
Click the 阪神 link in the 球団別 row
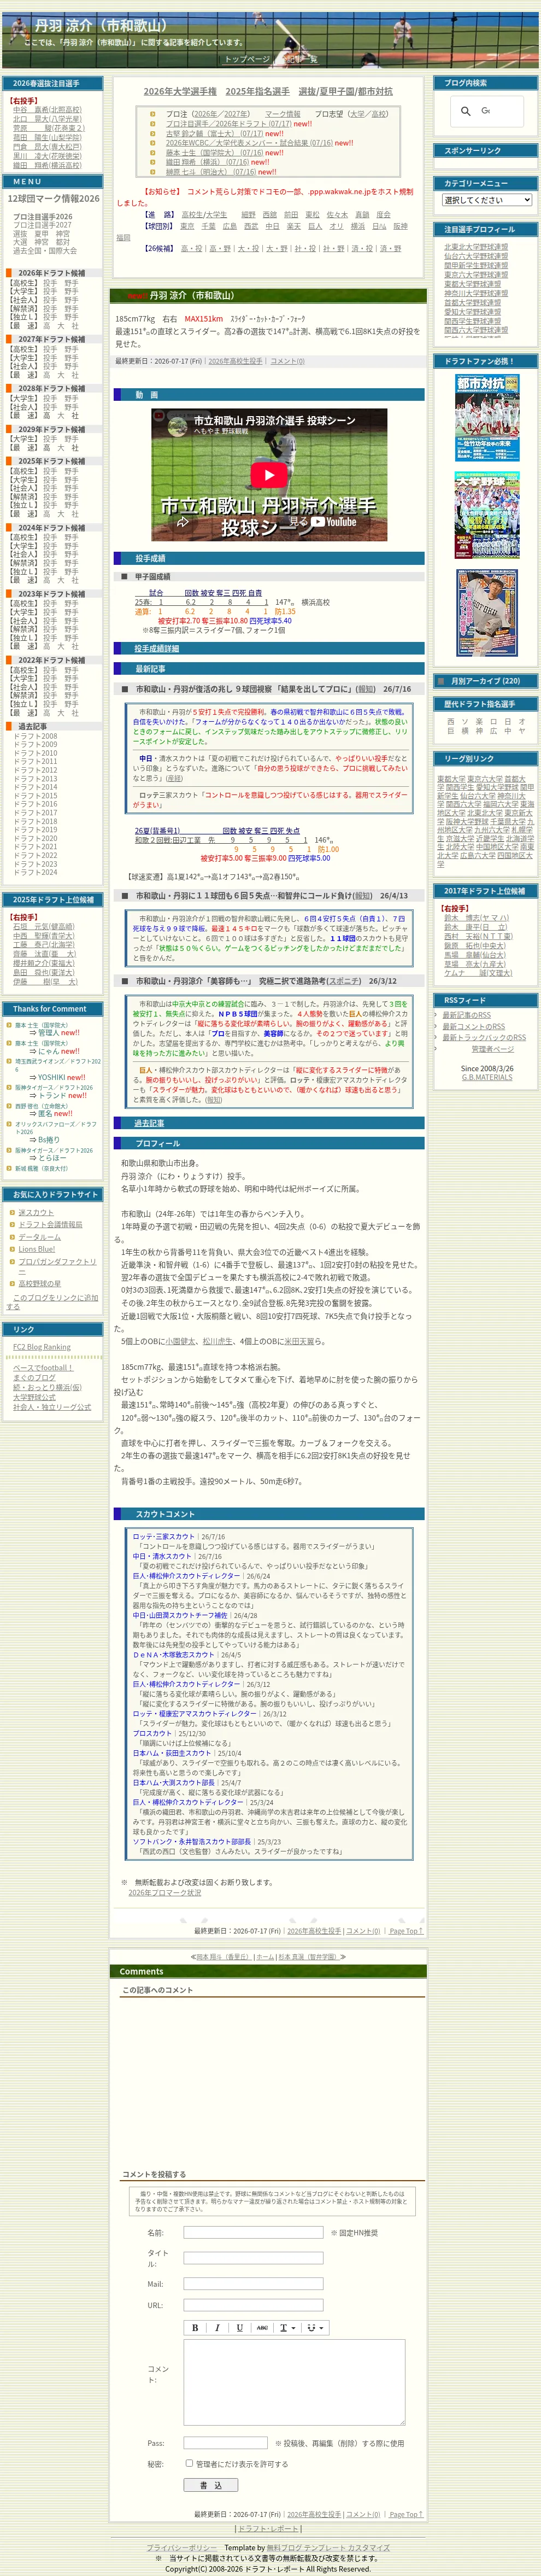pos(400,226)
